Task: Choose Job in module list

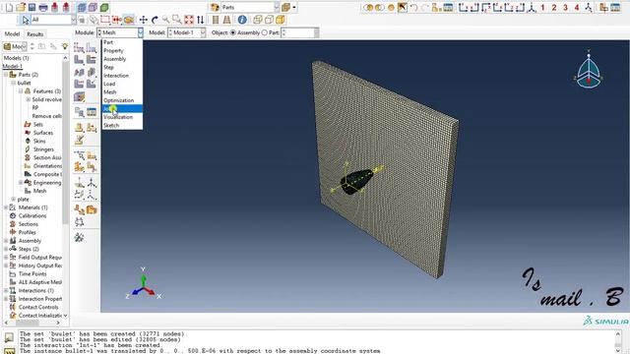Action: [x=122, y=109]
